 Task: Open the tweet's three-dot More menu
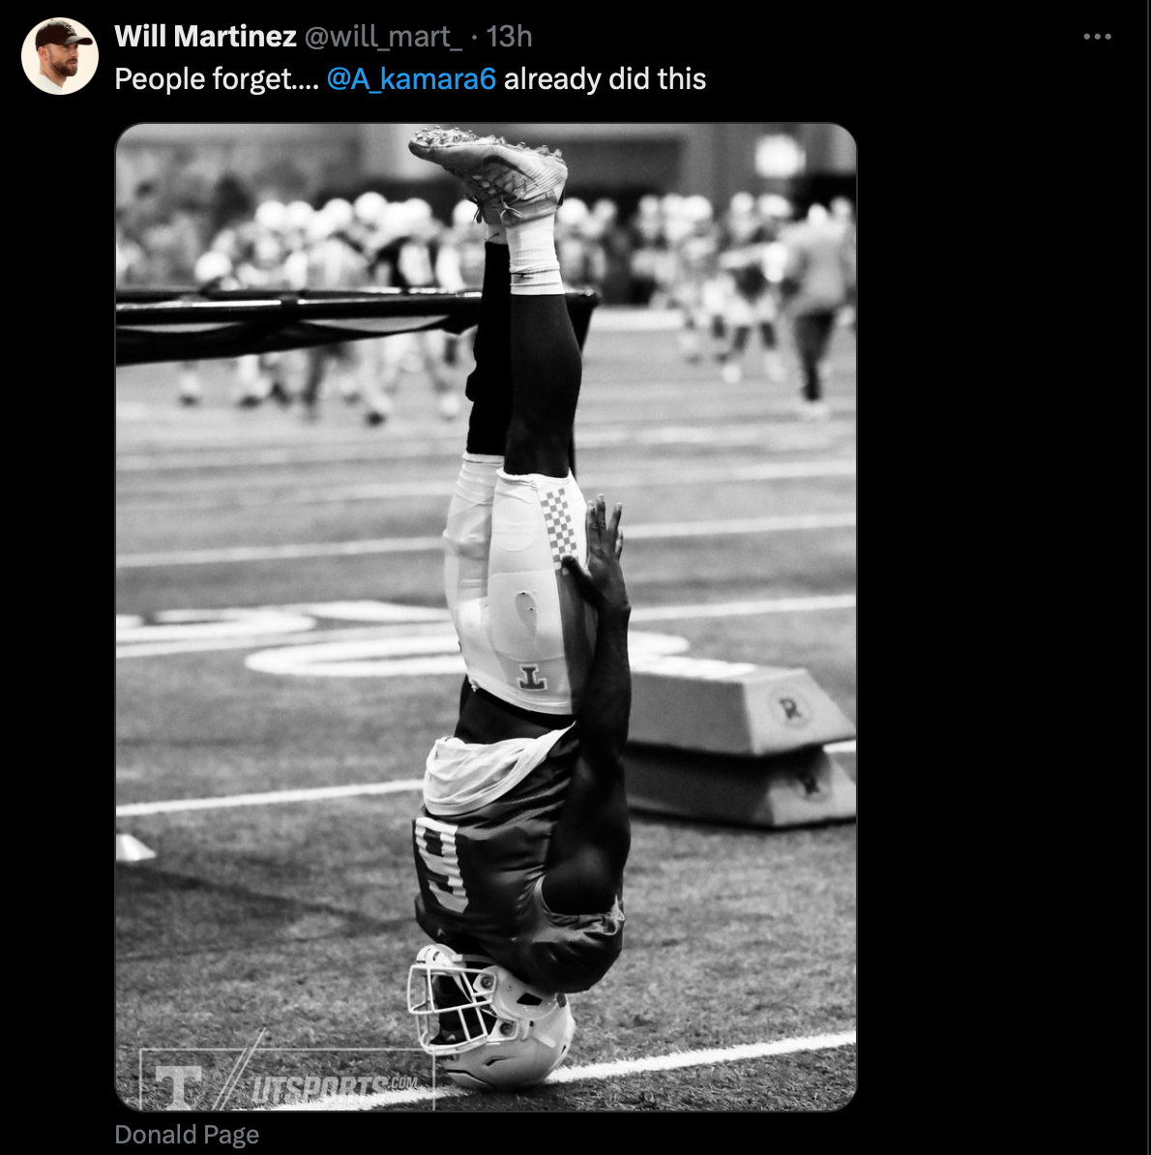point(1097,37)
